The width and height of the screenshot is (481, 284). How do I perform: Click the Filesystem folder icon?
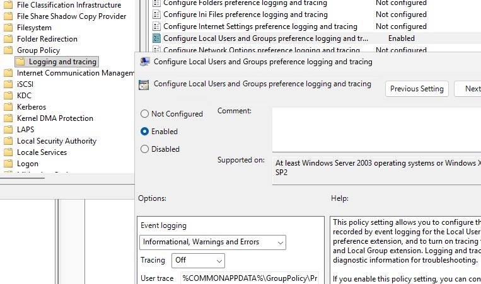8,28
